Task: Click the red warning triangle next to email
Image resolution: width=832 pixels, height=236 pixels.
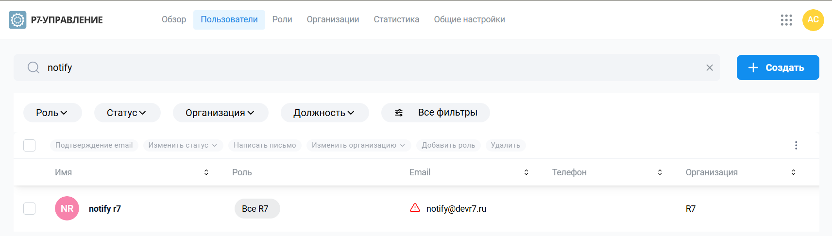Action: pyautogui.click(x=415, y=208)
